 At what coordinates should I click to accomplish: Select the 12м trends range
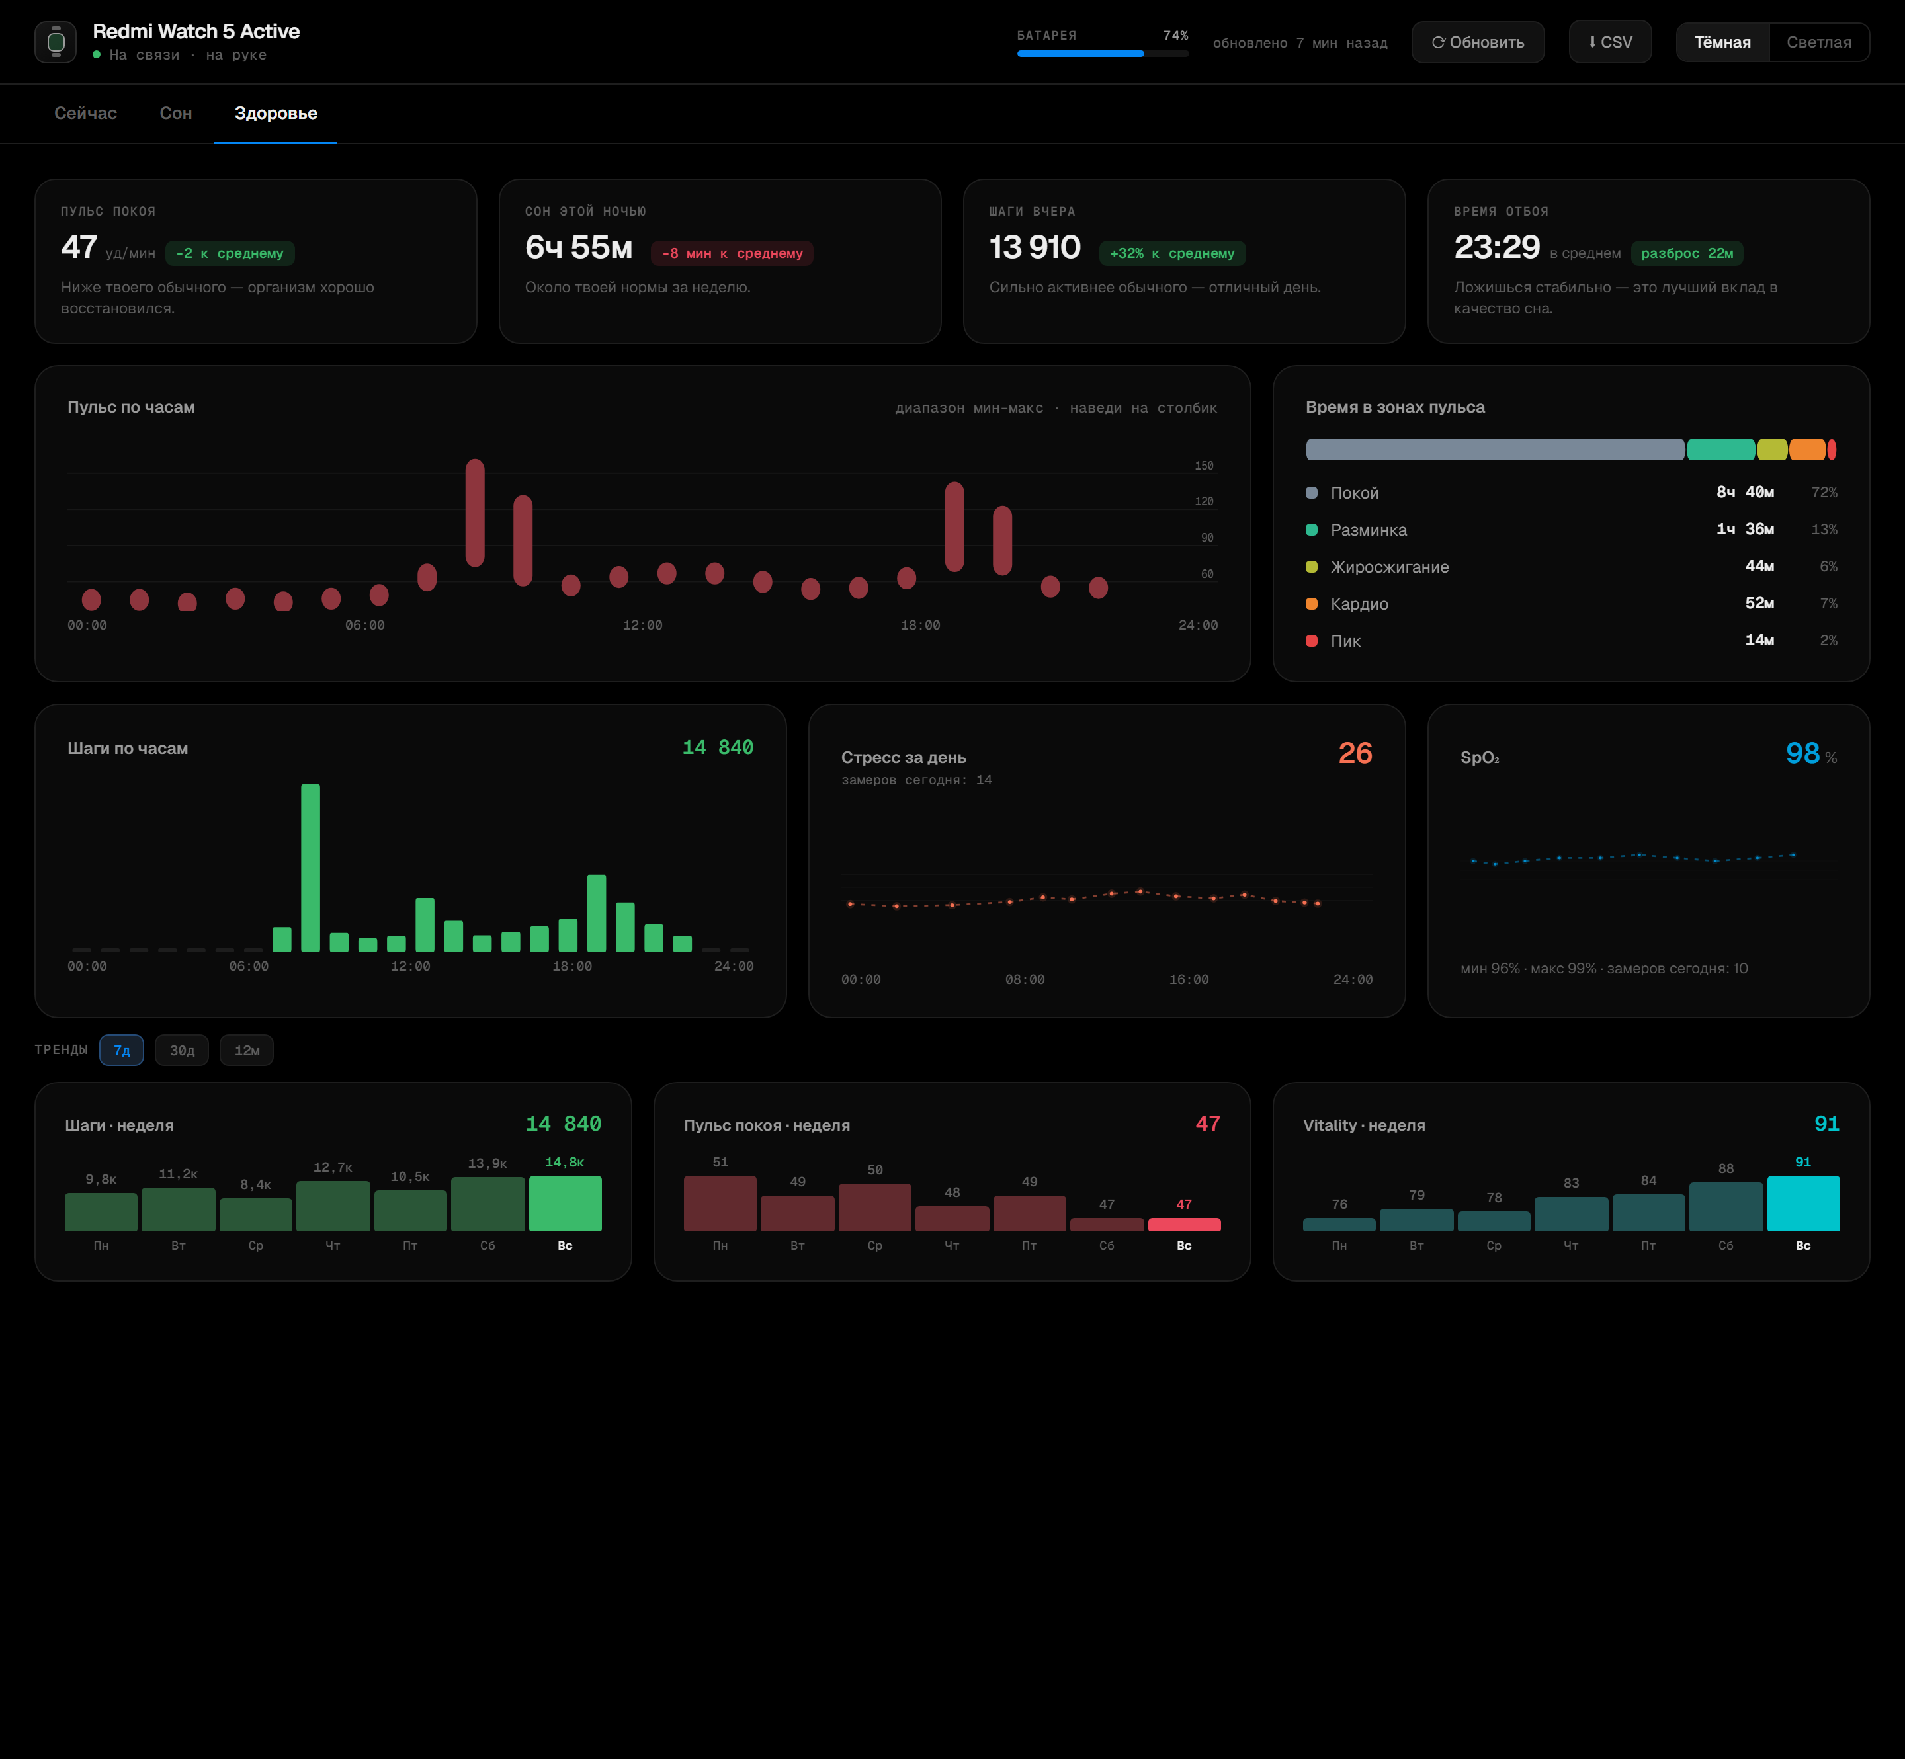247,1050
